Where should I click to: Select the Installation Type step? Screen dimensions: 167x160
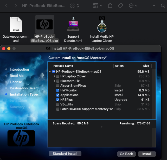(x=24, y=95)
